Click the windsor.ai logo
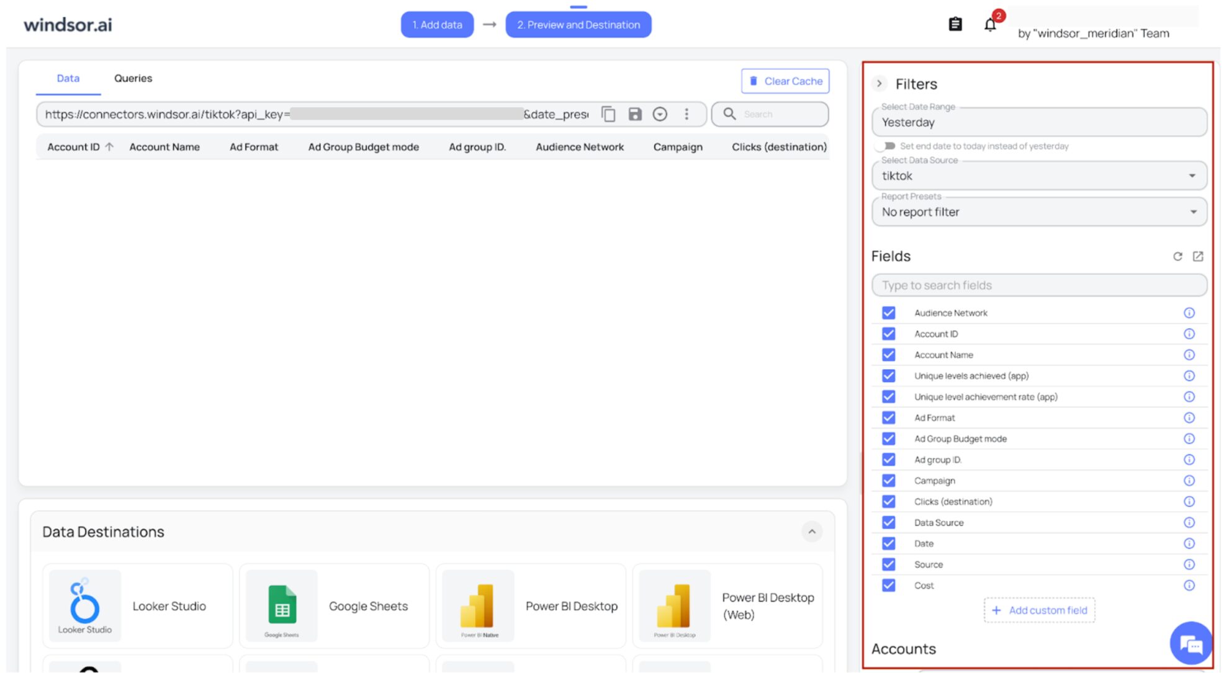The height and width of the screenshot is (673, 1229). pyautogui.click(x=68, y=25)
